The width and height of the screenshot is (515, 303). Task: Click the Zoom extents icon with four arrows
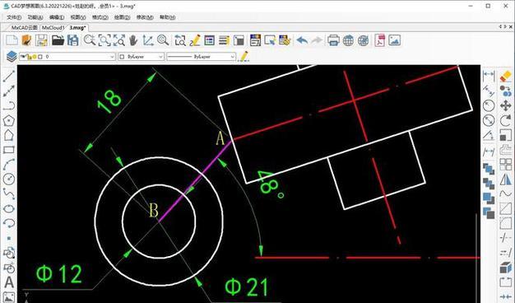click(x=119, y=40)
